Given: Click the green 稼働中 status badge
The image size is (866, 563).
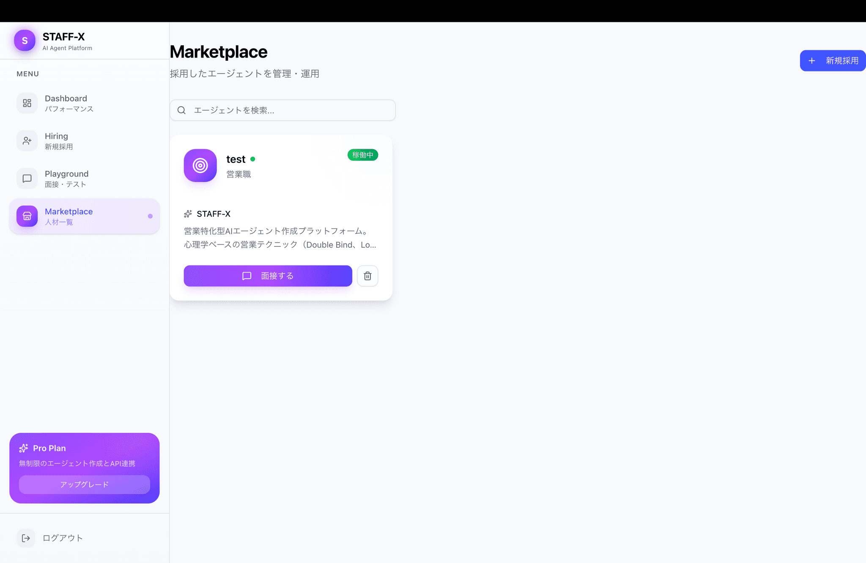Looking at the screenshot, I should pyautogui.click(x=363, y=155).
